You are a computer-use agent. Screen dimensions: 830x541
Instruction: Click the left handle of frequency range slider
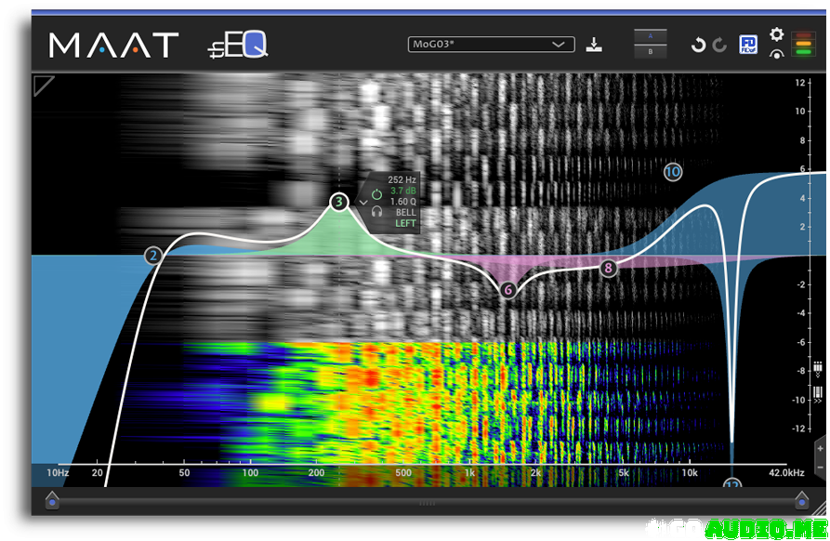(52, 502)
